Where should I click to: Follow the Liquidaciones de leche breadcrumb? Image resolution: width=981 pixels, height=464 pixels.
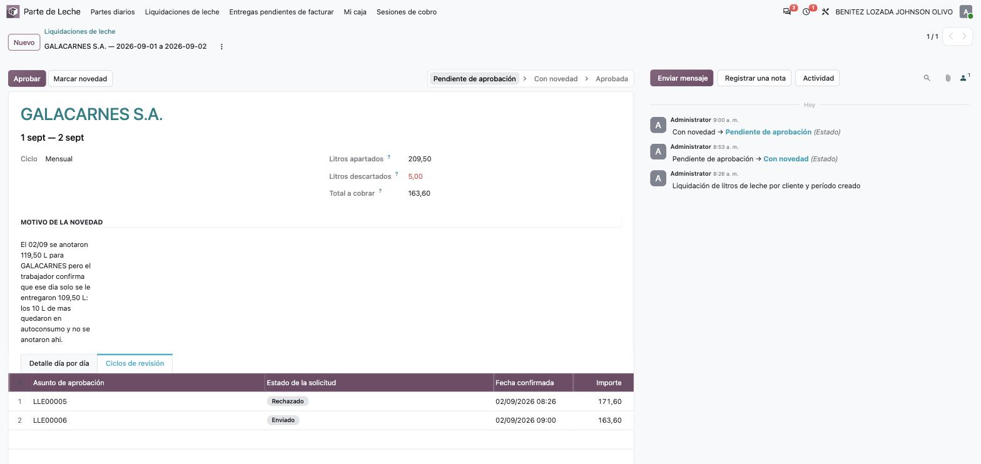tap(80, 31)
